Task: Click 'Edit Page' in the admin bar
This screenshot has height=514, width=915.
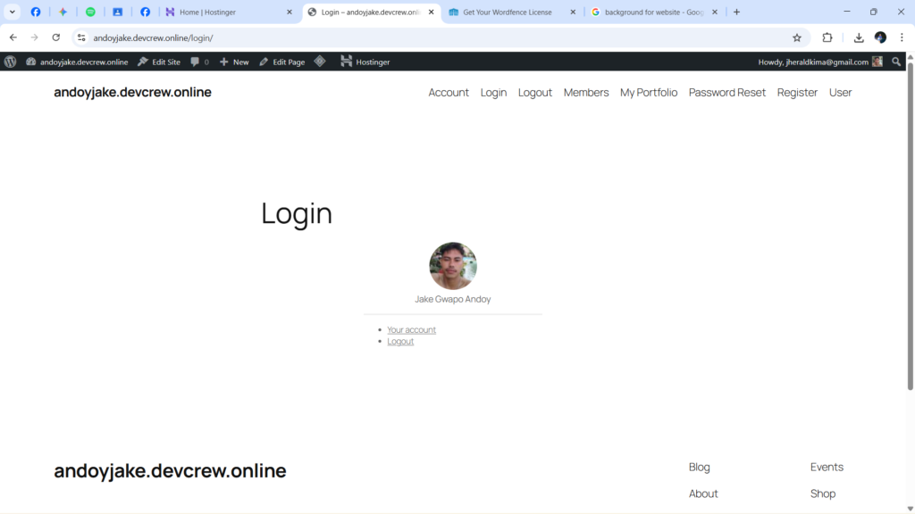Action: click(282, 62)
